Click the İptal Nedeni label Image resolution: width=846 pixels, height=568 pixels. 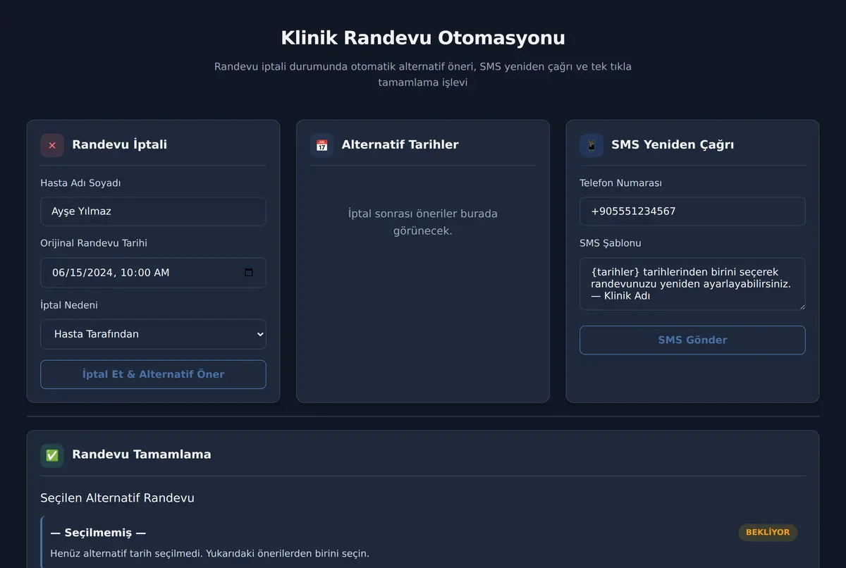point(69,305)
